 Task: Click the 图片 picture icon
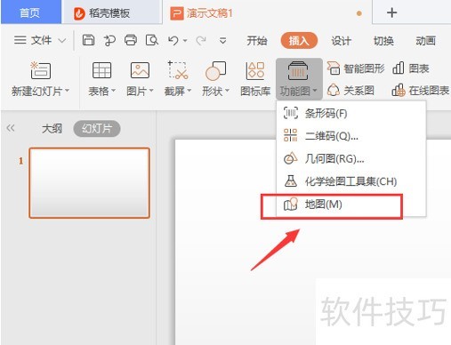[140, 70]
